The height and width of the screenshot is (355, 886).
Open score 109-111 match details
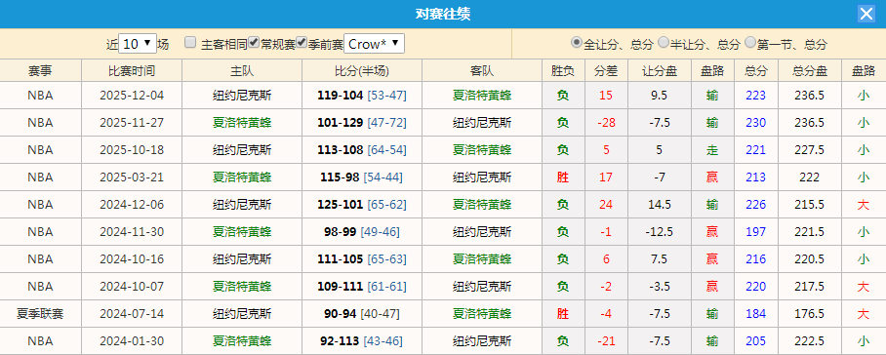tap(341, 286)
